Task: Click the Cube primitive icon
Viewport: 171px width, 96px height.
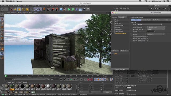Action: [x=61, y=10]
